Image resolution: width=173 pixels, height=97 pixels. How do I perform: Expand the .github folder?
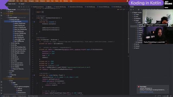tap(6, 12)
